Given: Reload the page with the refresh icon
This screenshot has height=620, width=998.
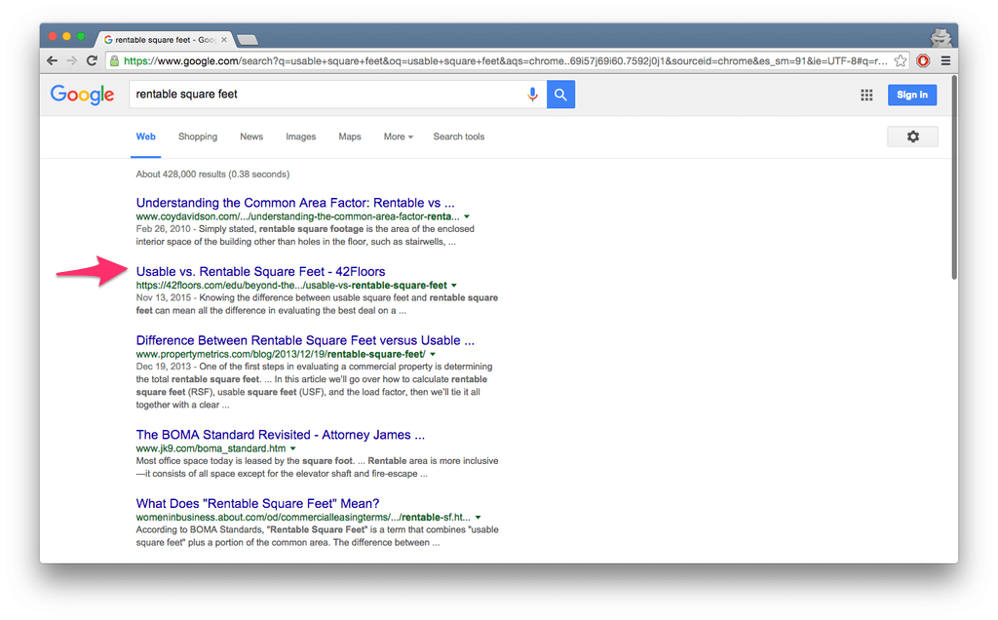Looking at the screenshot, I should pos(92,60).
